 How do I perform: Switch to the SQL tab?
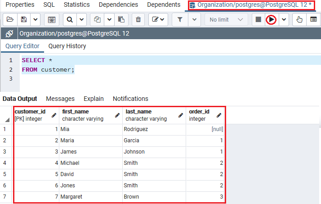(49, 5)
